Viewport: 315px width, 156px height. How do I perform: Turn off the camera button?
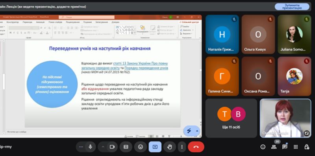(x=112, y=147)
